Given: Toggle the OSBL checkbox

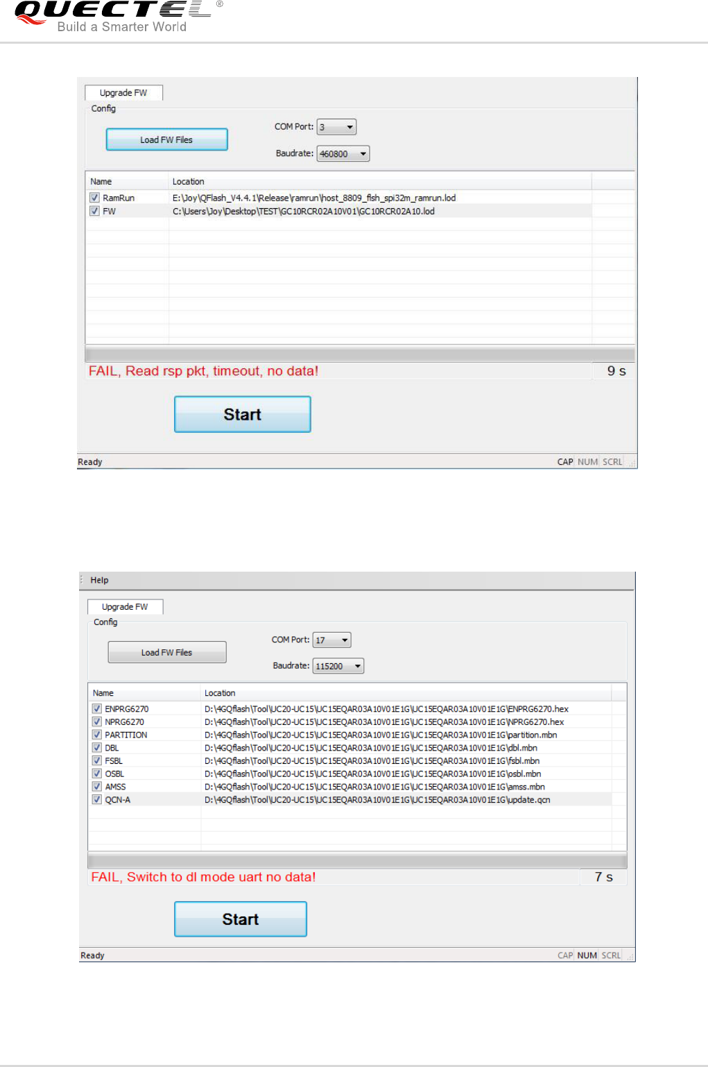Looking at the screenshot, I should [97, 774].
